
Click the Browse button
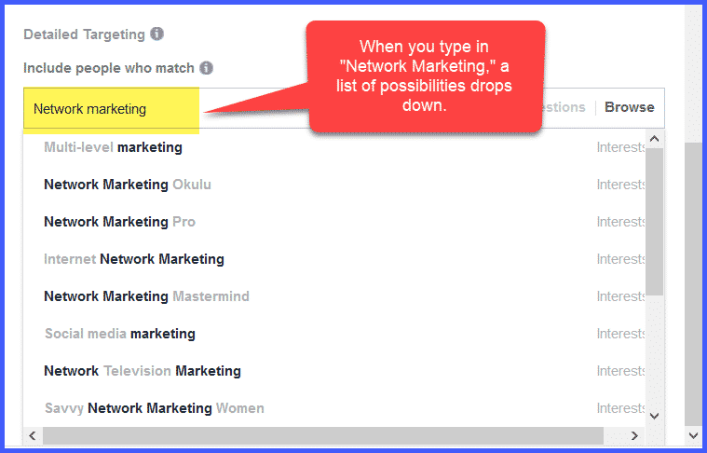point(629,107)
